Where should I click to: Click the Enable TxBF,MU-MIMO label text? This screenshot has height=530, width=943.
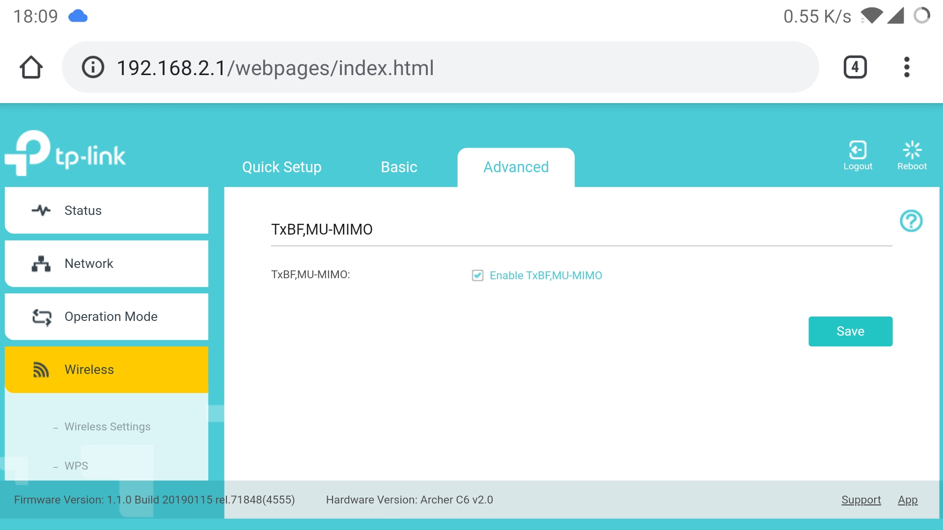click(546, 276)
